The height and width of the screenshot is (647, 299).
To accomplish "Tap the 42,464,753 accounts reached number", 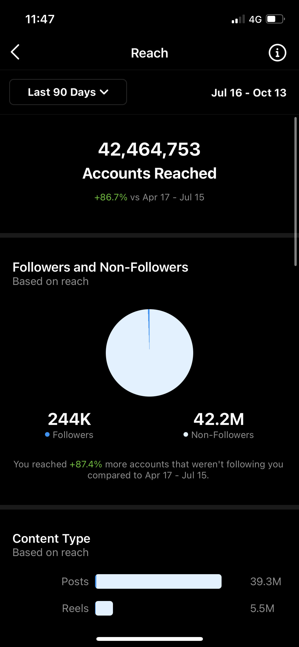I will 149,149.
